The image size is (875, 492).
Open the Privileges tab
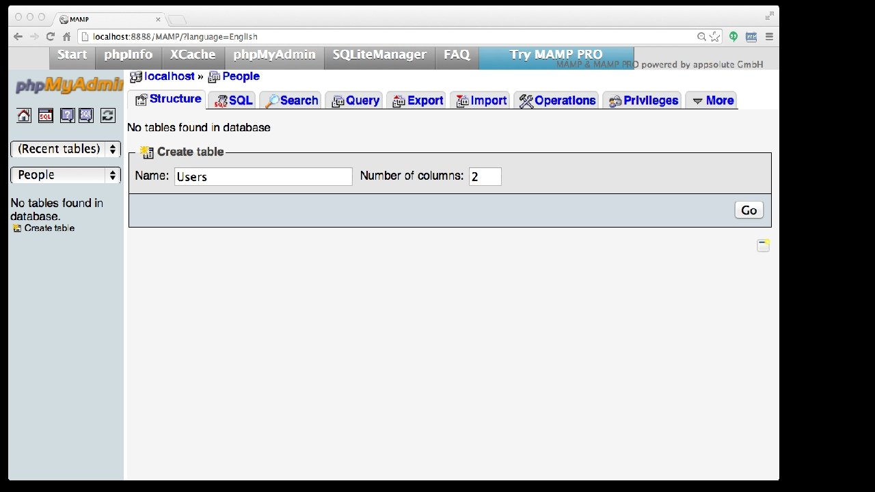pyautogui.click(x=642, y=100)
